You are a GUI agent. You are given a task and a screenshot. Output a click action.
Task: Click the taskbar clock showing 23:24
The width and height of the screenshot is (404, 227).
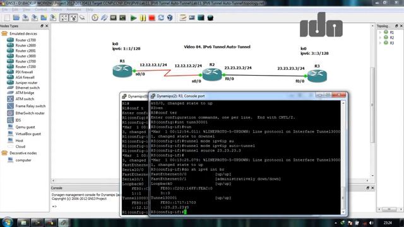point(388,223)
